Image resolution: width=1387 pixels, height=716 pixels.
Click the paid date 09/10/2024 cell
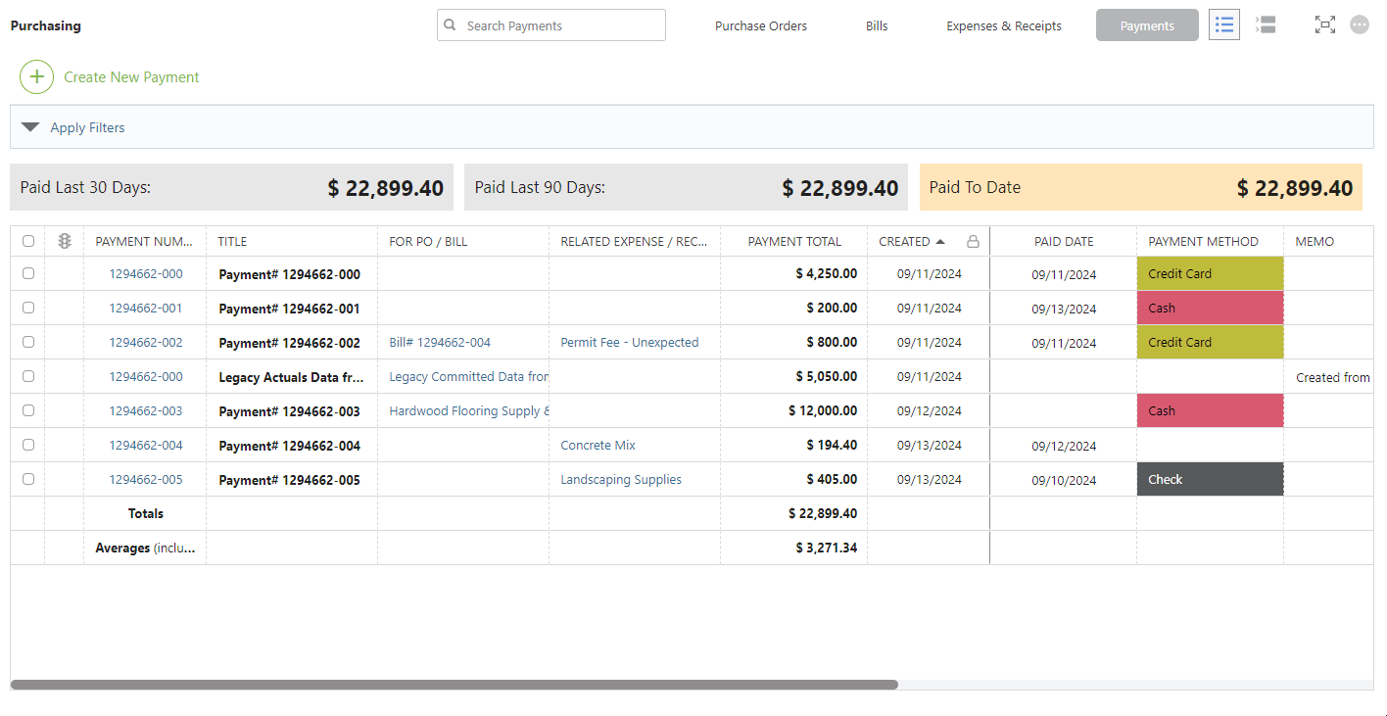[x=1064, y=480]
